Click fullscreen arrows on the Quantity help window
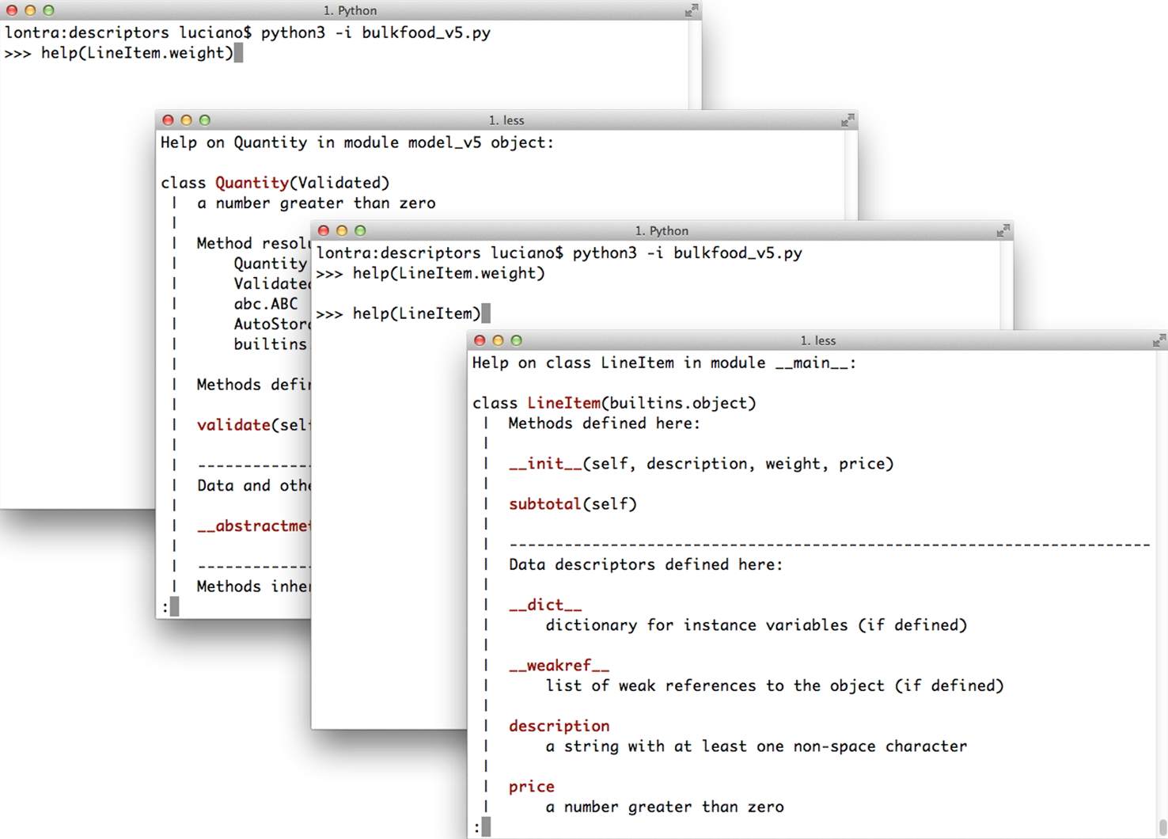The height and width of the screenshot is (839, 1168). (x=848, y=120)
